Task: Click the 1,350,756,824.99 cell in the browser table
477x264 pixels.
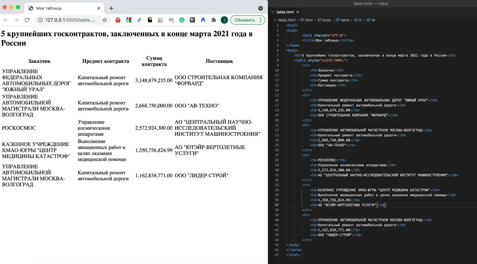Action: click(x=154, y=150)
